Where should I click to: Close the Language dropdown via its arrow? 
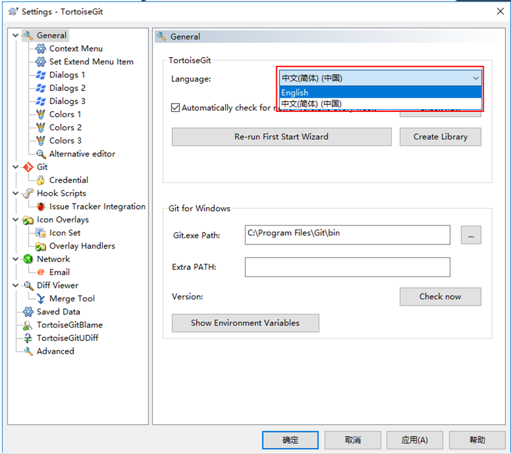pos(476,78)
